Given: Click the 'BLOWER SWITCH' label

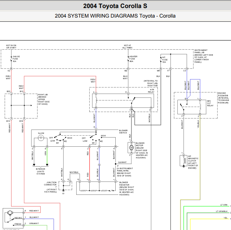Looking at the screenshot, I should click(123, 131).
